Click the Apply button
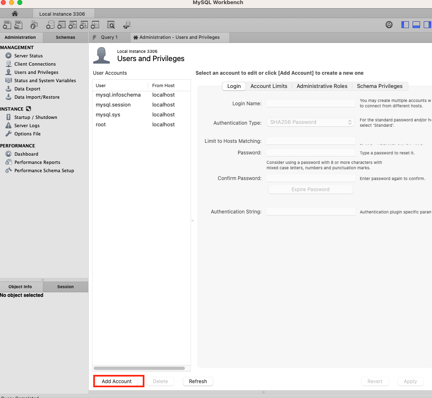Screen dimensions: 432x398 click(410, 381)
